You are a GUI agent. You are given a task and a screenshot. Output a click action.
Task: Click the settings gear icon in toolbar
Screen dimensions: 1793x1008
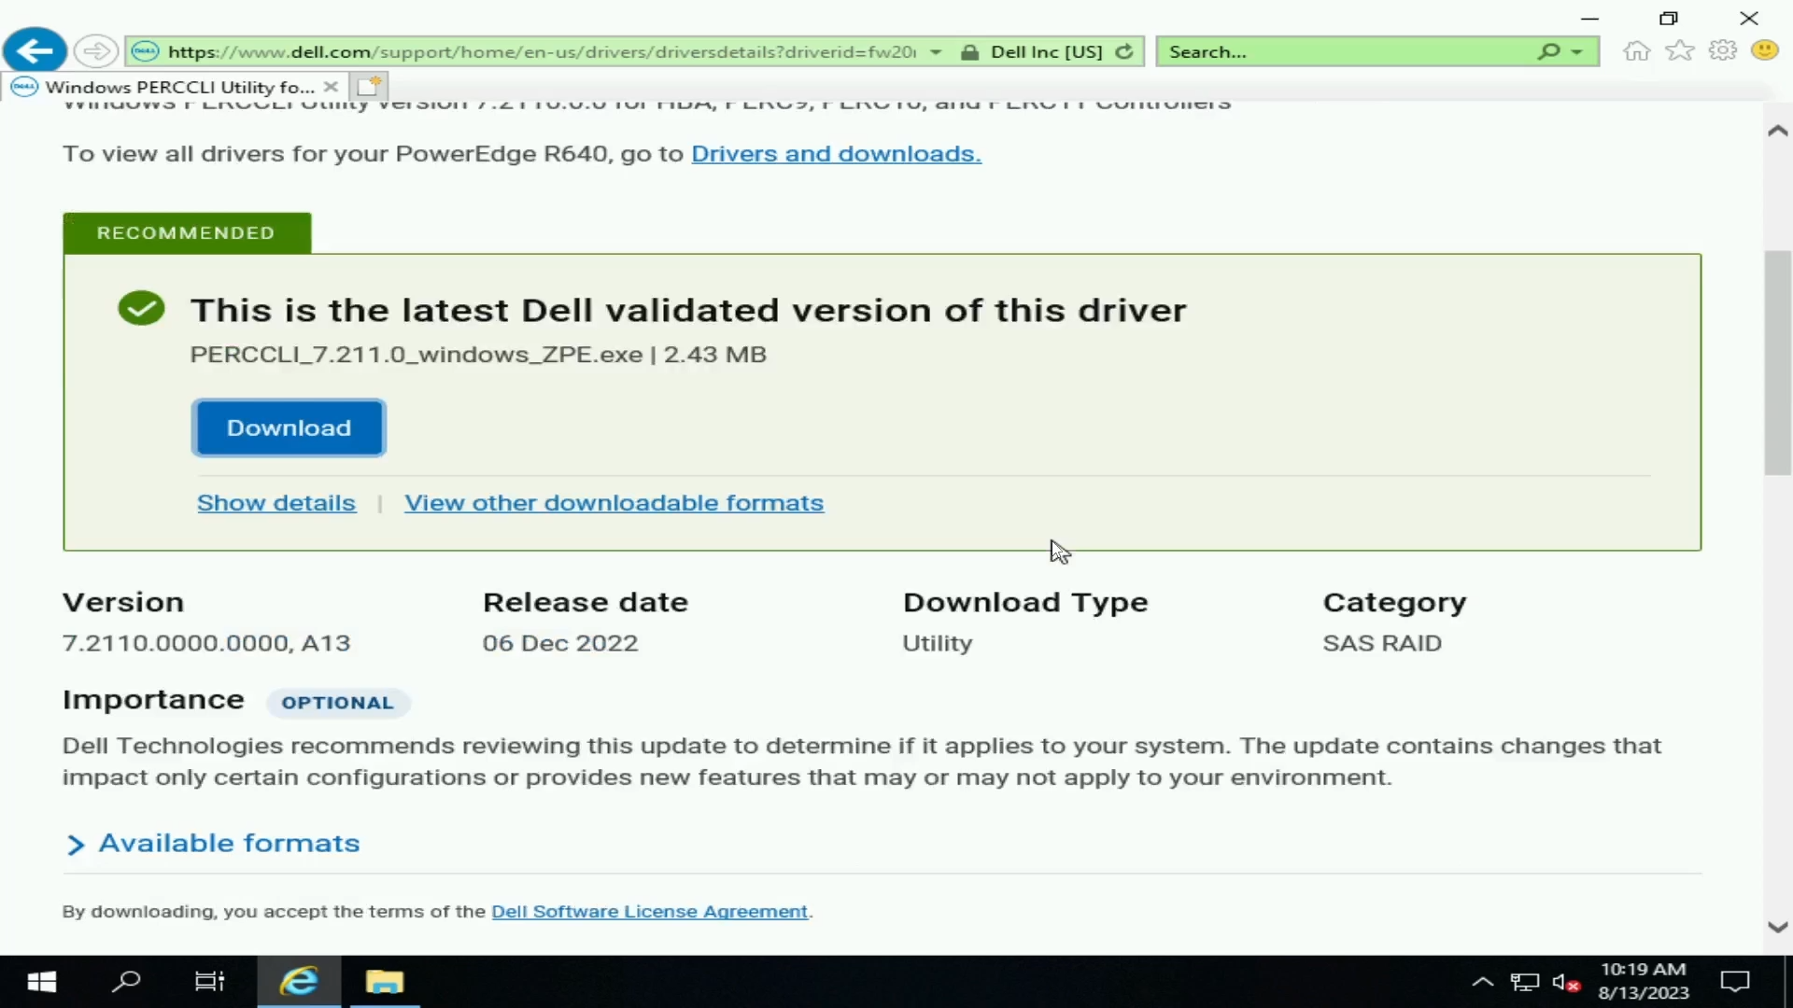coord(1723,50)
